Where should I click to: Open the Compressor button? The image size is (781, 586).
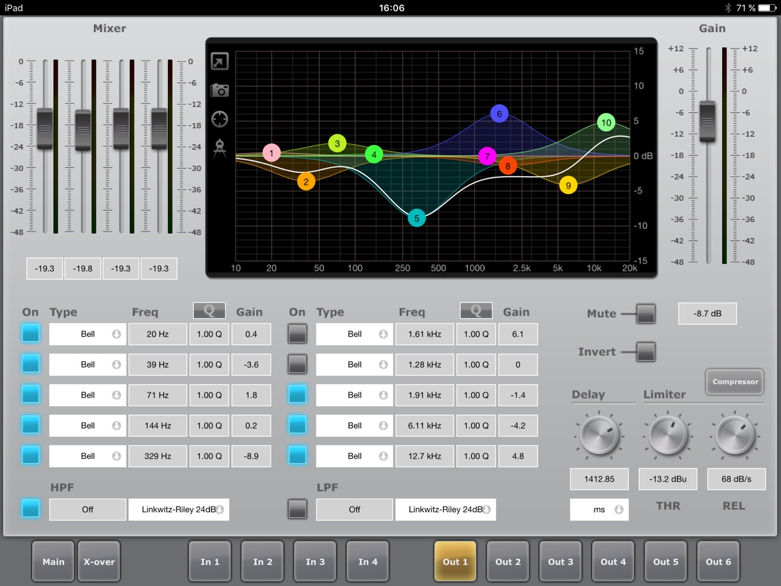(735, 382)
